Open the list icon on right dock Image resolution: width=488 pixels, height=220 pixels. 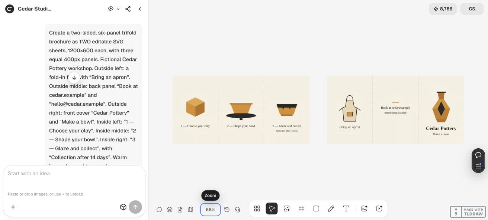[x=478, y=166]
